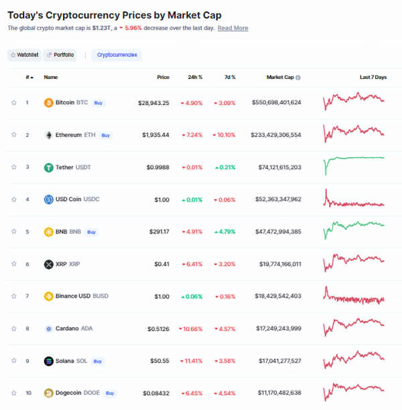Toggle the watchlist star for Cardano
The width and height of the screenshot is (402, 410).
[x=14, y=328]
